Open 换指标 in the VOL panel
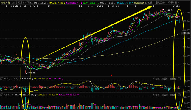191x110 pixels. [x=173, y=95]
